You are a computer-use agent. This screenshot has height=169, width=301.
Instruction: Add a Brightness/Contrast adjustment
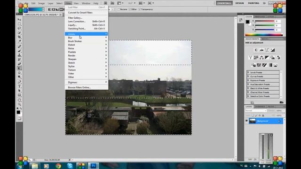click(x=256, y=50)
